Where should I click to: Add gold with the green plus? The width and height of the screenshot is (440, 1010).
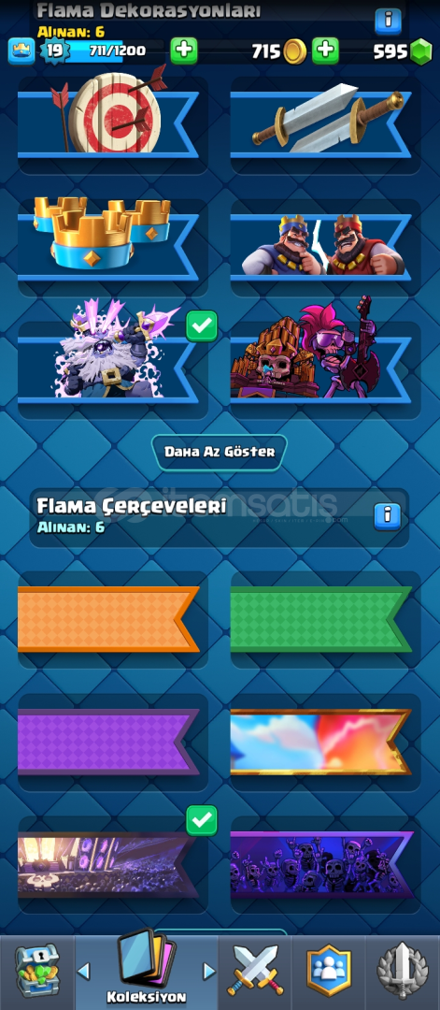(325, 50)
